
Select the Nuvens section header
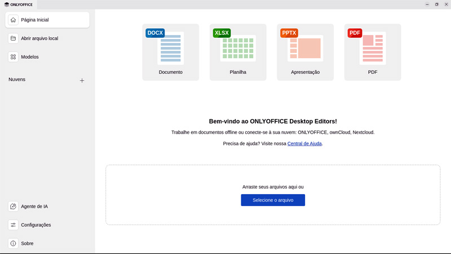[17, 80]
